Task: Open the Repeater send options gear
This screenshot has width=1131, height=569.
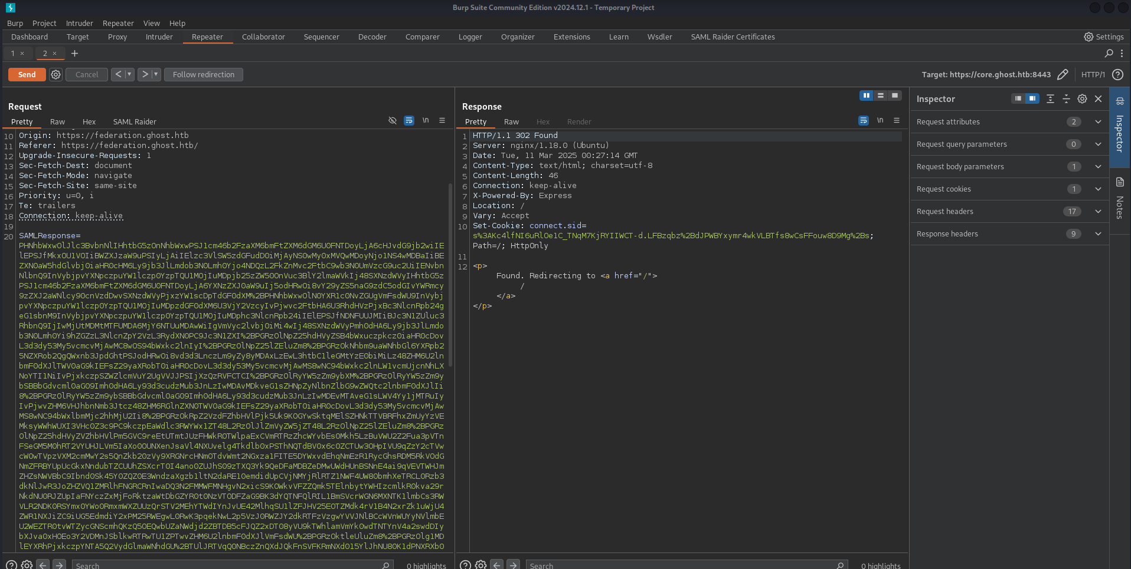Action: [55, 74]
